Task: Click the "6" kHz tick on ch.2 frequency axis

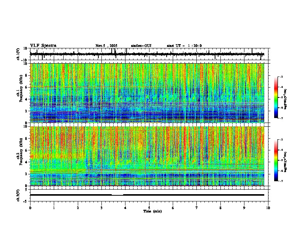Action: pos(27,150)
